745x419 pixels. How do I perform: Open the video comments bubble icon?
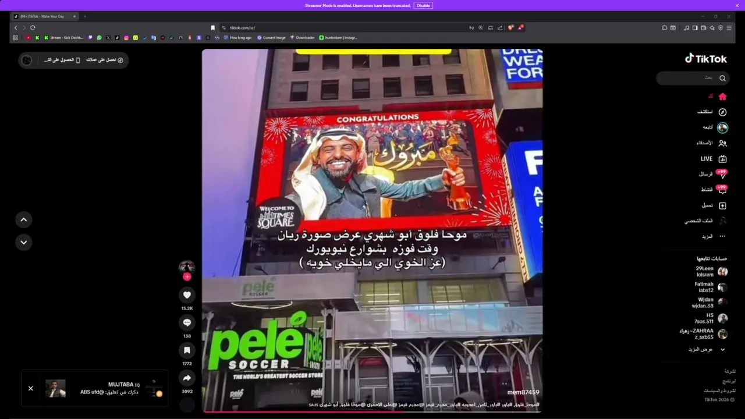[x=187, y=322]
